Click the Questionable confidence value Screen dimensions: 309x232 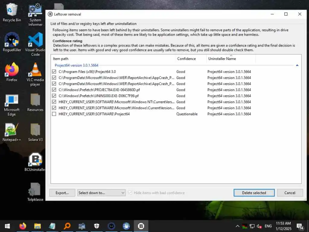pos(187,114)
